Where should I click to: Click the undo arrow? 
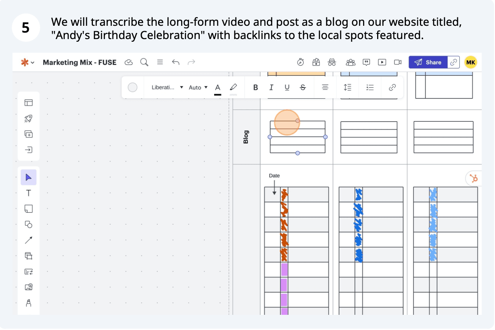(175, 62)
